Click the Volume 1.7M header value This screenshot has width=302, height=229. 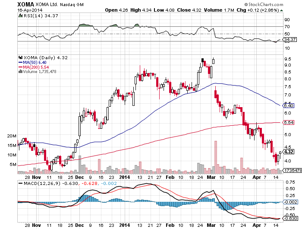[x=219, y=10]
